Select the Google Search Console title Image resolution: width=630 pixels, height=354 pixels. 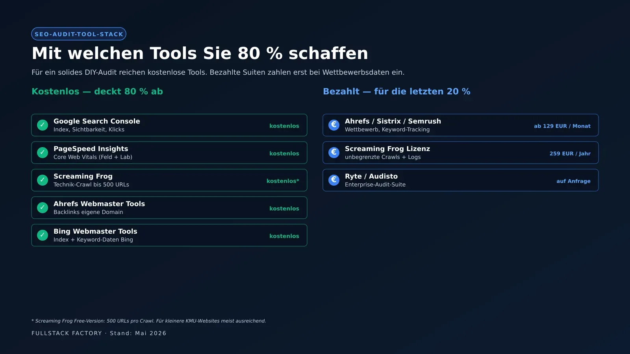pos(97,121)
